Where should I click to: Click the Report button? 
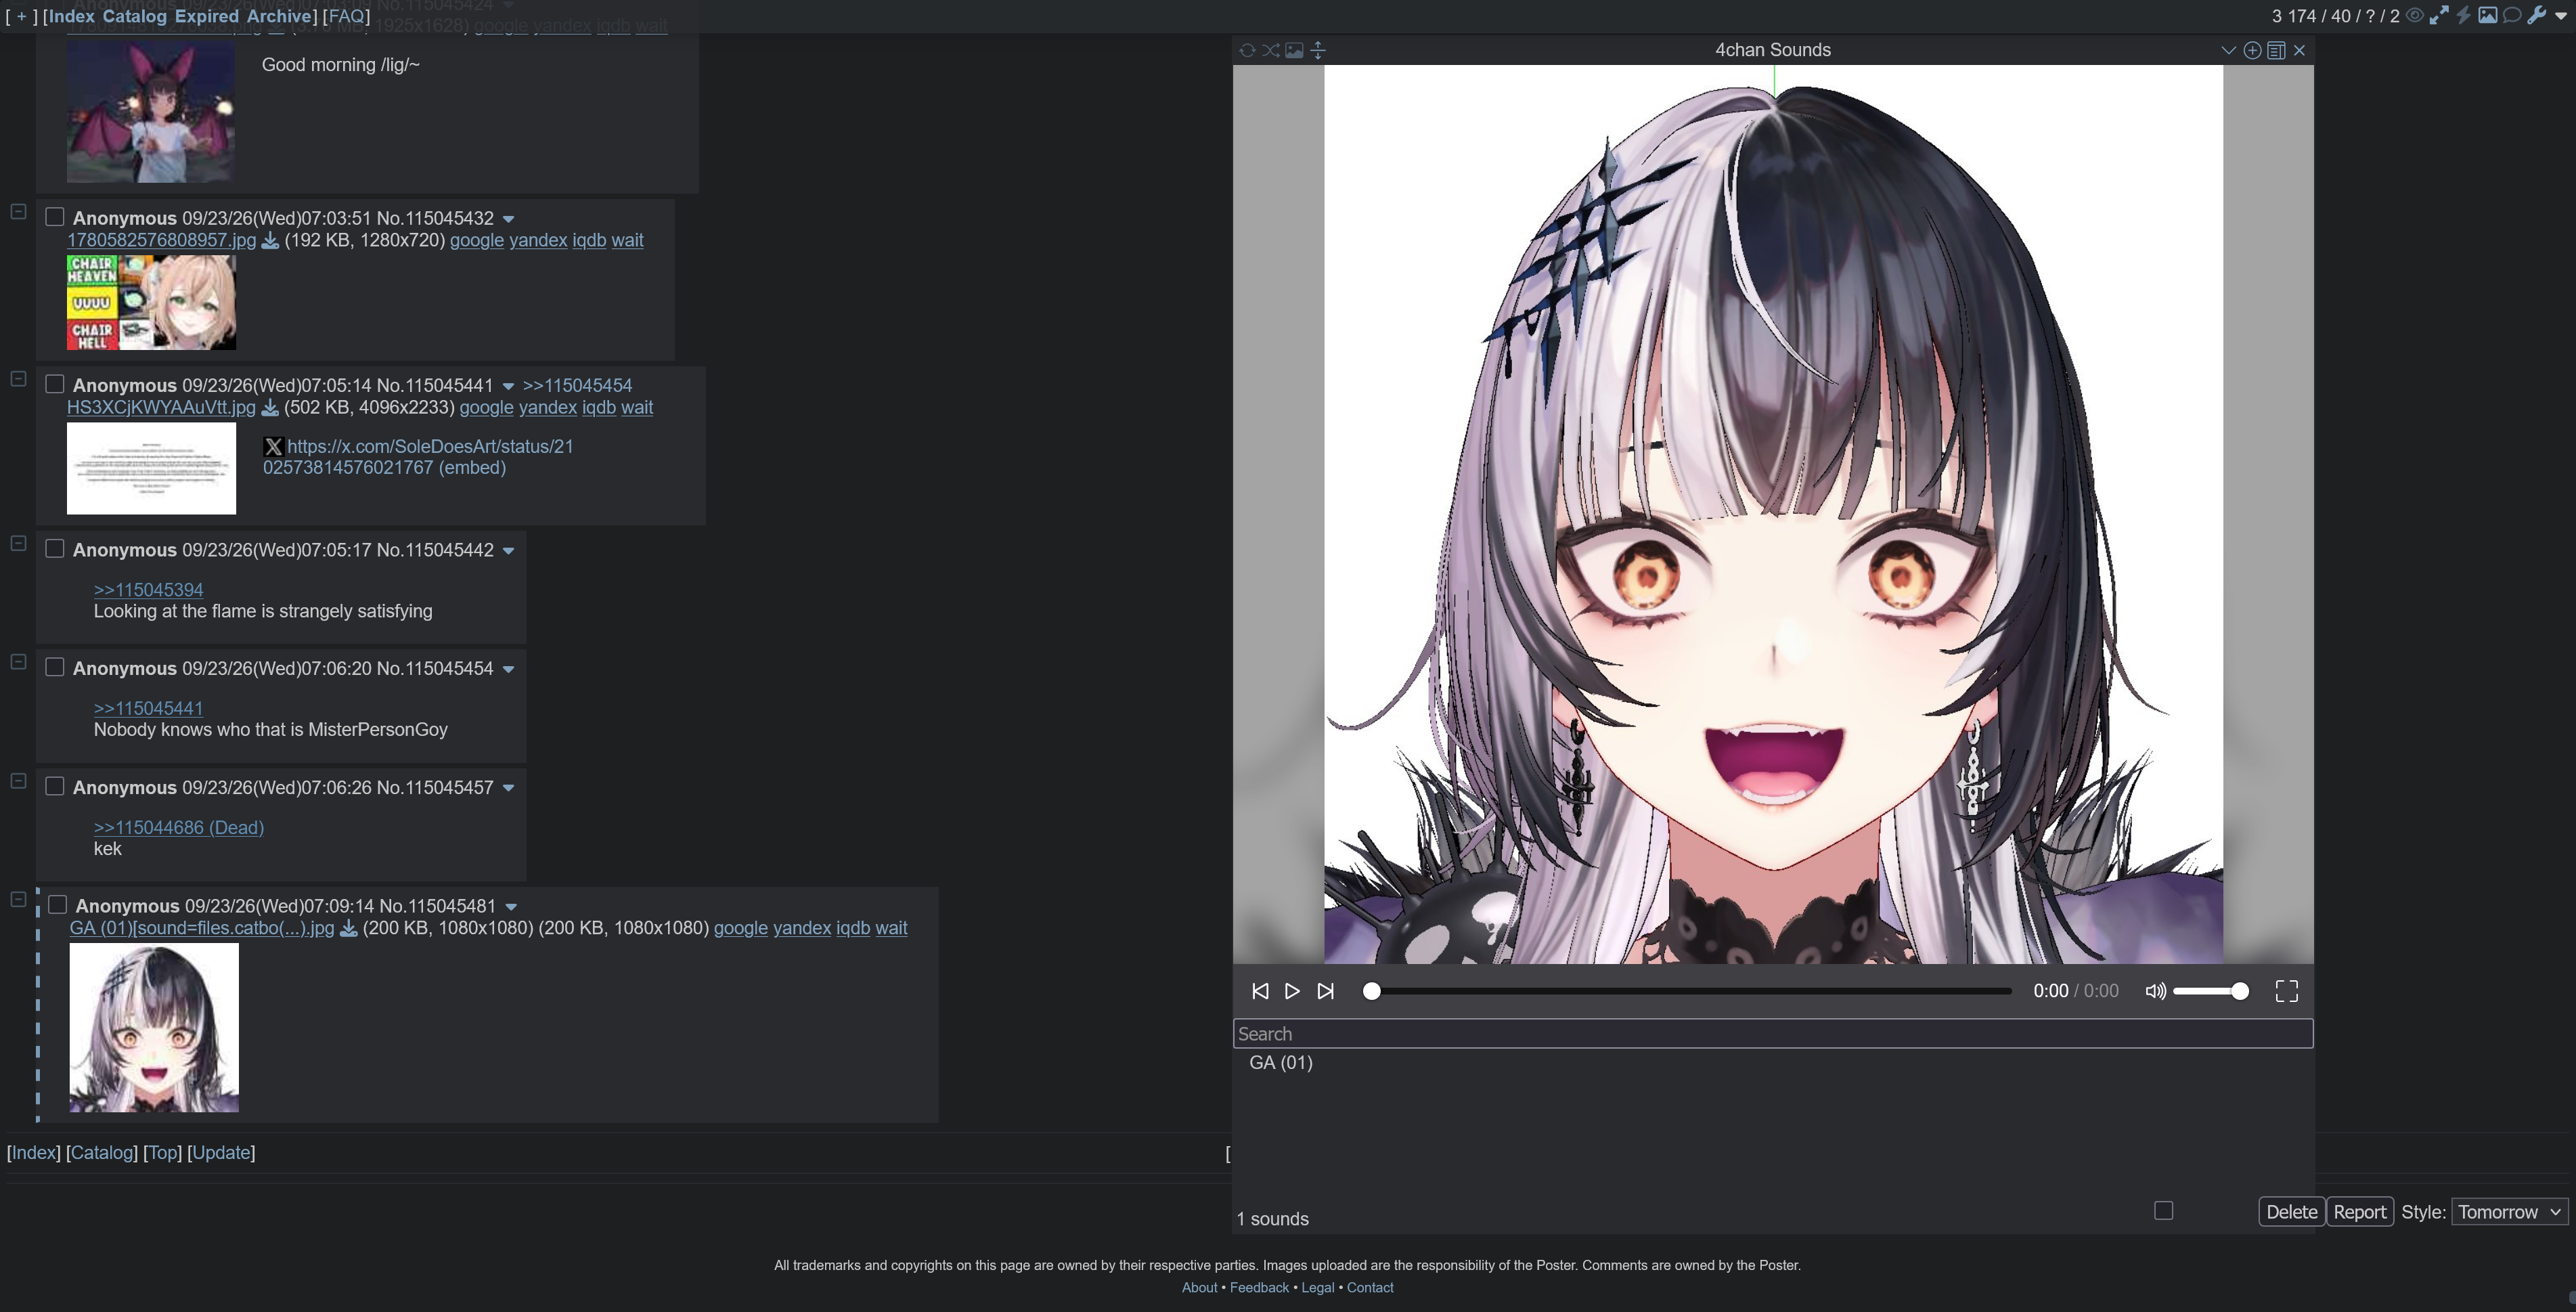point(2359,1212)
